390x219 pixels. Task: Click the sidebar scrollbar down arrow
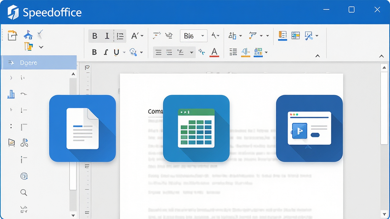[x=73, y=216]
